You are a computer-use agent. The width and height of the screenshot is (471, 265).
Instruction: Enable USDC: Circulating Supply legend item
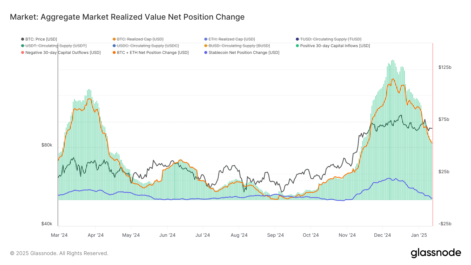pos(146,46)
